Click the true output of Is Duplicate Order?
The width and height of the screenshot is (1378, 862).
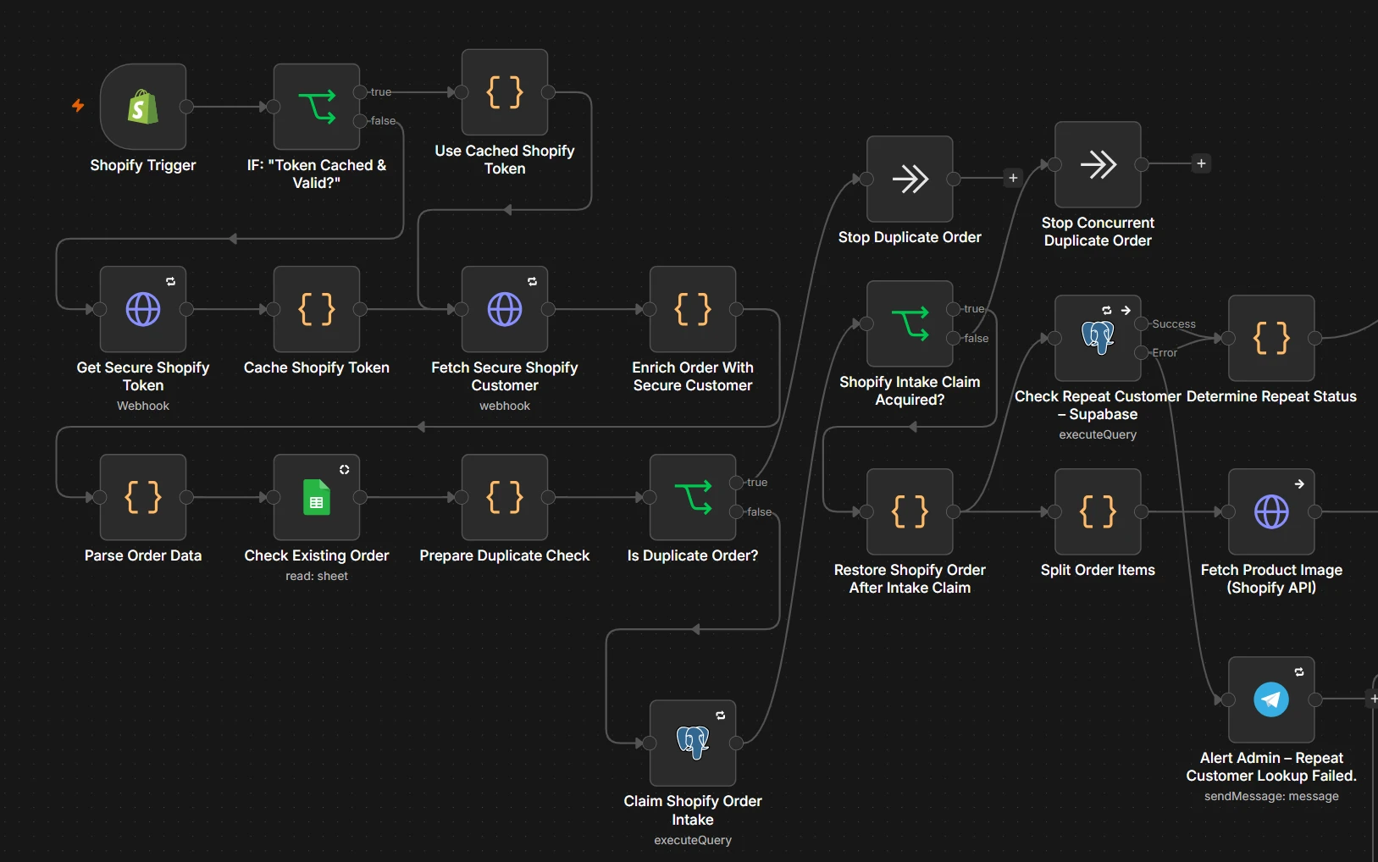pos(736,483)
